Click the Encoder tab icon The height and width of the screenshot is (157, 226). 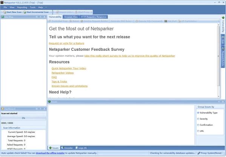click(62, 148)
